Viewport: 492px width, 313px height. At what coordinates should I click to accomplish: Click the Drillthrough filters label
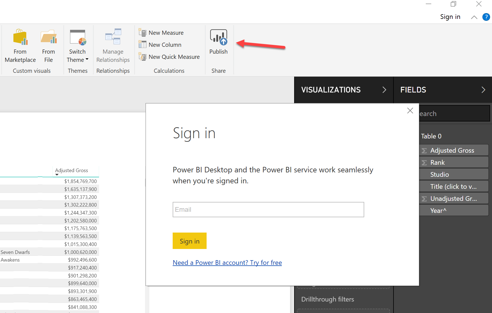tap(328, 299)
